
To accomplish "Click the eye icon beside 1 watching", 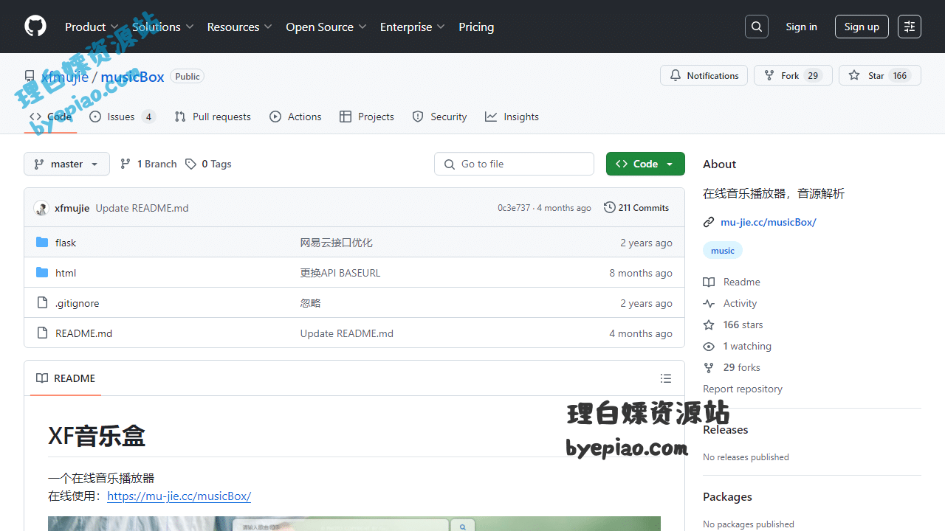I will [709, 346].
